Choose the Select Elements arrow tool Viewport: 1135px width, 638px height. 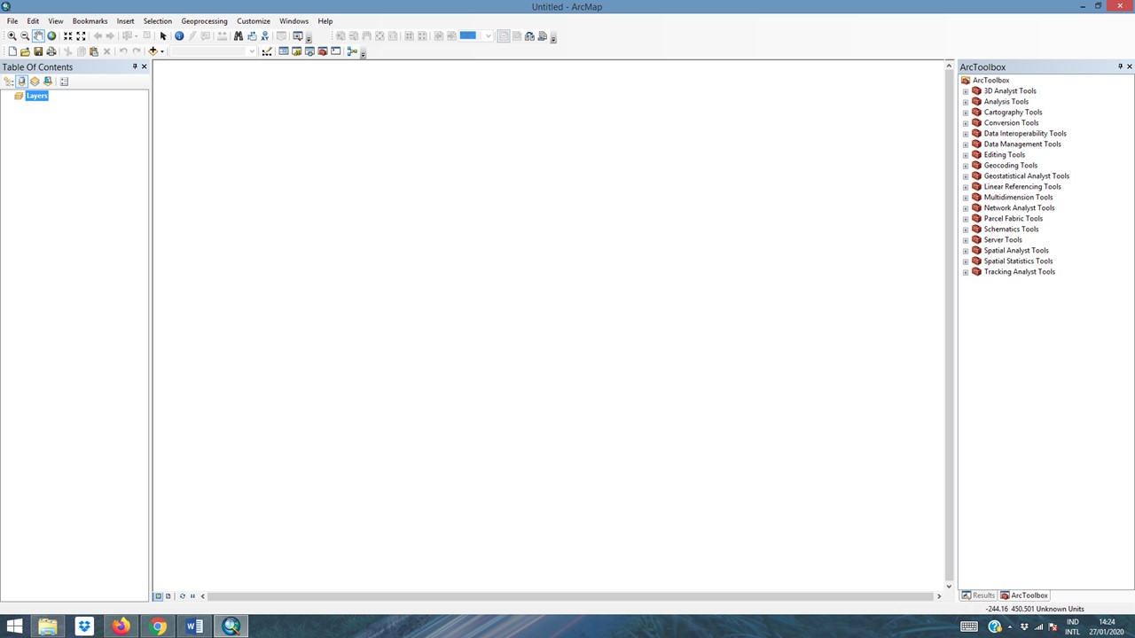[x=163, y=36]
